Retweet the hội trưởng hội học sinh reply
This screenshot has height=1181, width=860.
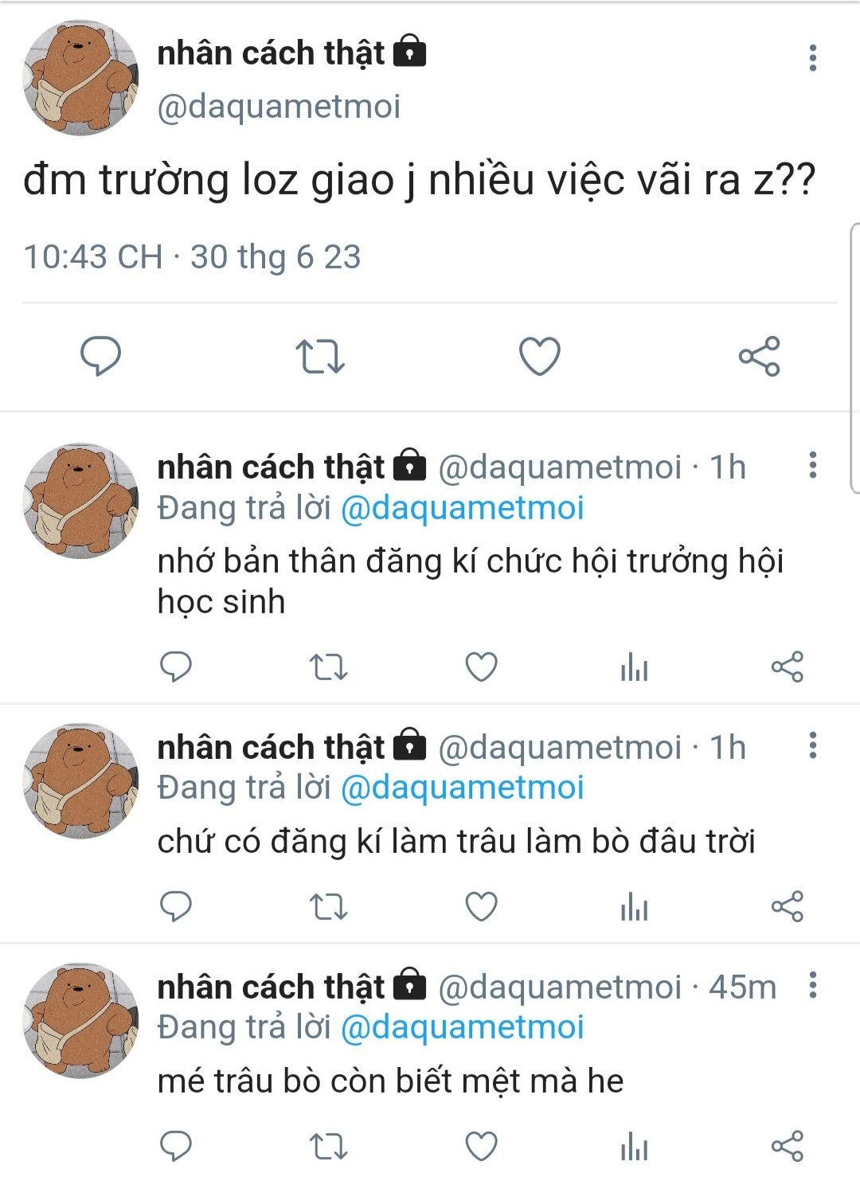point(328,667)
